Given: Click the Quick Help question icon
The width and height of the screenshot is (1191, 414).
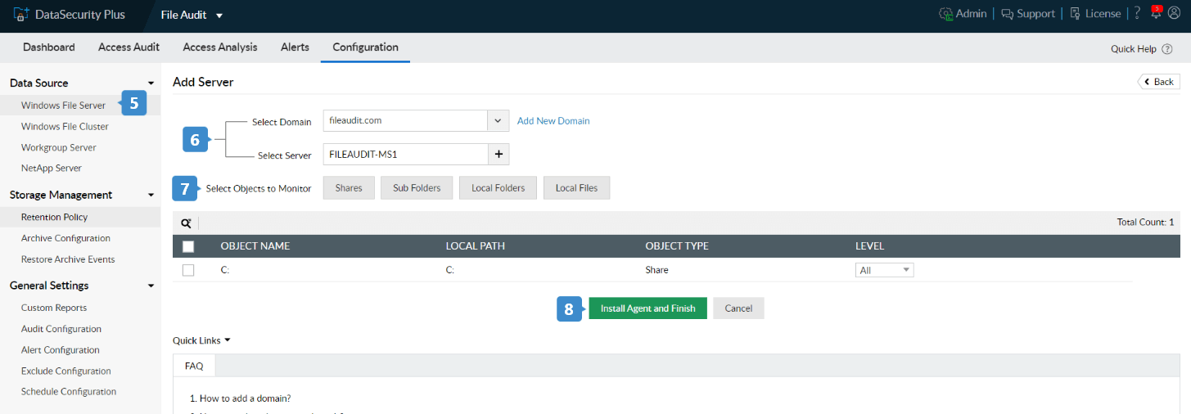Looking at the screenshot, I should [x=1166, y=49].
